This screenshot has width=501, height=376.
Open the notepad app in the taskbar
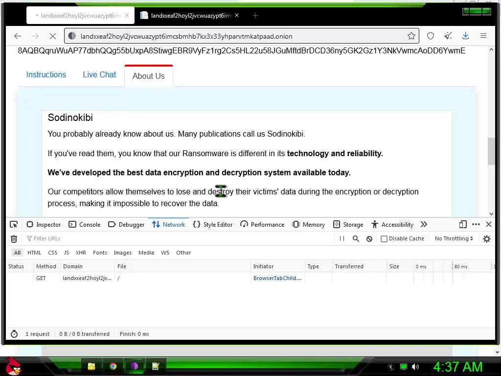(x=156, y=366)
